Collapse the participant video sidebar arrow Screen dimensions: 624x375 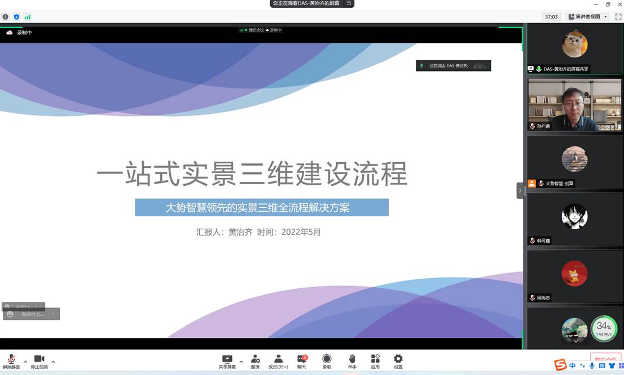pyautogui.click(x=520, y=191)
